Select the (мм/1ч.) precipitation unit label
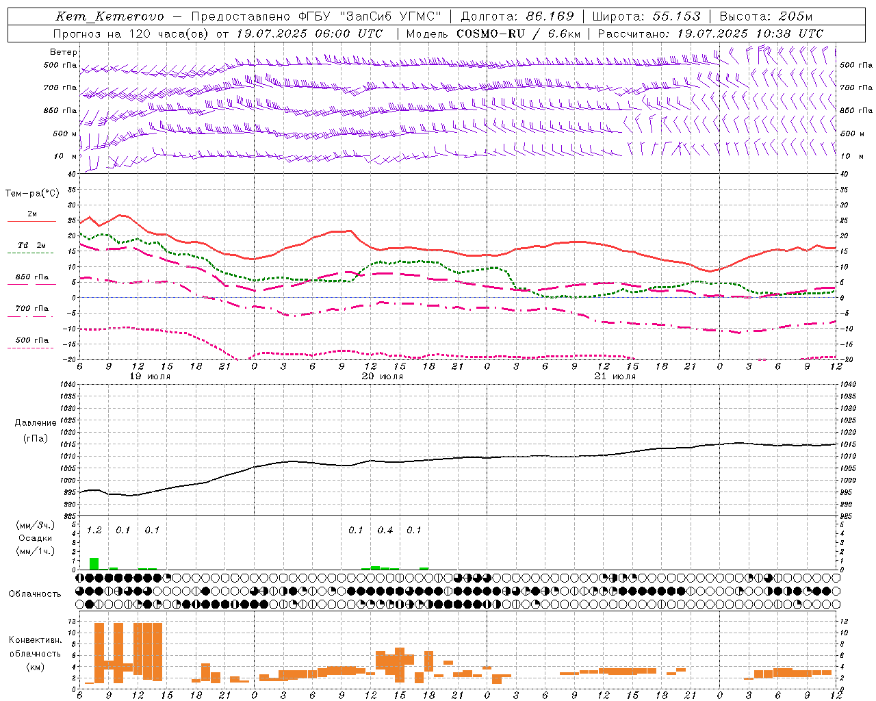This screenshot has width=876, height=701. [36, 551]
